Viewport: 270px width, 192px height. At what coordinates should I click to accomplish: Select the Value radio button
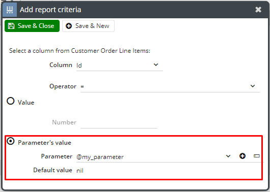[x=11, y=101]
